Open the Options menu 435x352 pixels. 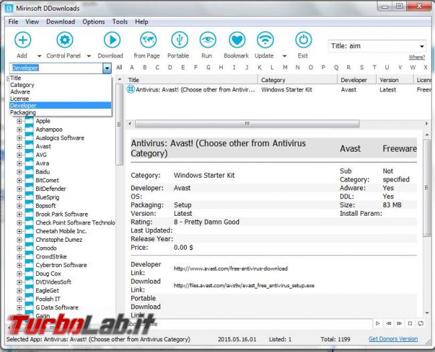pyautogui.click(x=94, y=21)
